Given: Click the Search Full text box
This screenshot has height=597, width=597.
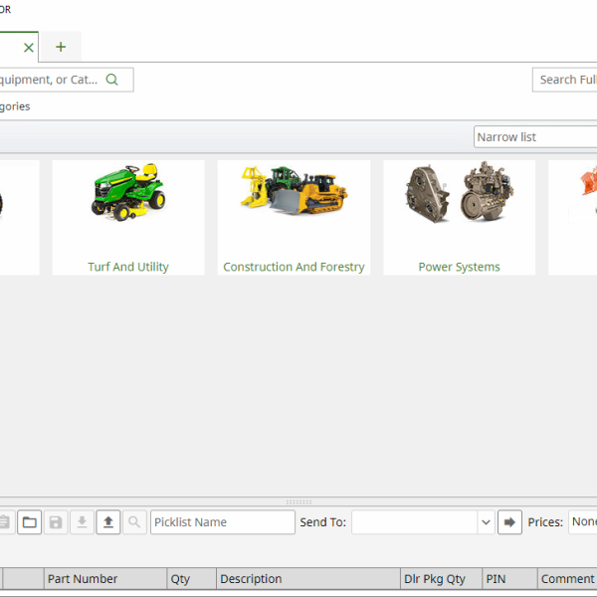Looking at the screenshot, I should pos(565,80).
